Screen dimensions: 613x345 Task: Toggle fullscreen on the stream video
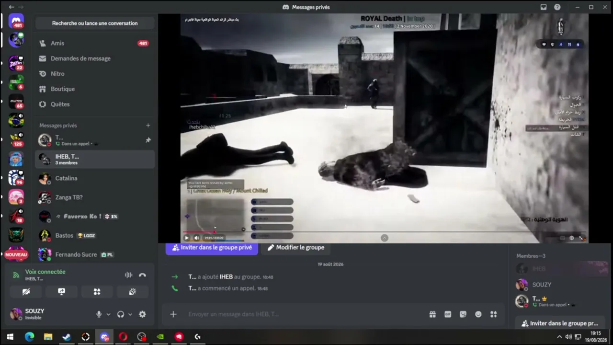(x=582, y=238)
